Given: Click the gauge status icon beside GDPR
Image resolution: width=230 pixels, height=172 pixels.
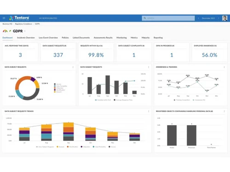Looking at the screenshot, I should [5, 31].
